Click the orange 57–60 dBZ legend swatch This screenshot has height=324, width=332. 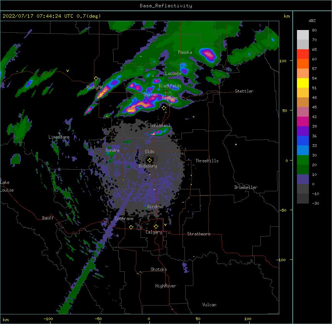[303, 63]
